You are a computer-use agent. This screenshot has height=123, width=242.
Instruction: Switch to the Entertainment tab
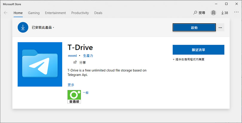55,13
